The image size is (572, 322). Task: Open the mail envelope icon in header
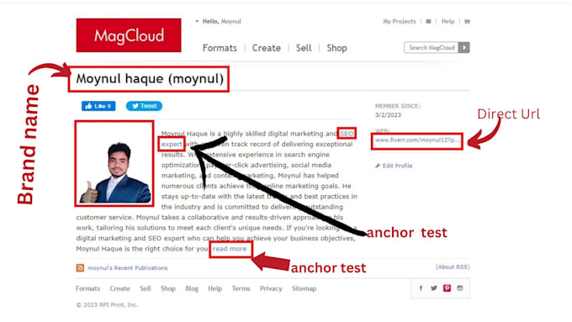pos(428,22)
